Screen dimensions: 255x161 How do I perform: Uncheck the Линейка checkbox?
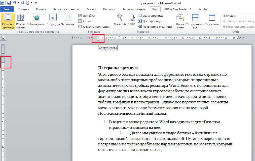point(80,16)
